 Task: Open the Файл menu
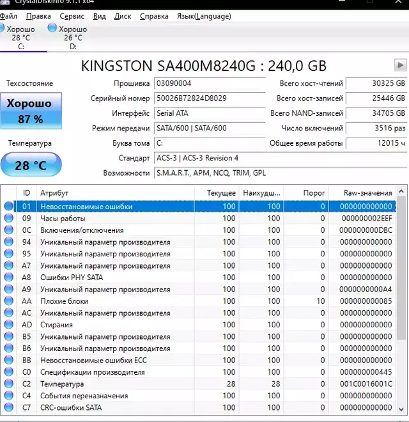coord(8,17)
